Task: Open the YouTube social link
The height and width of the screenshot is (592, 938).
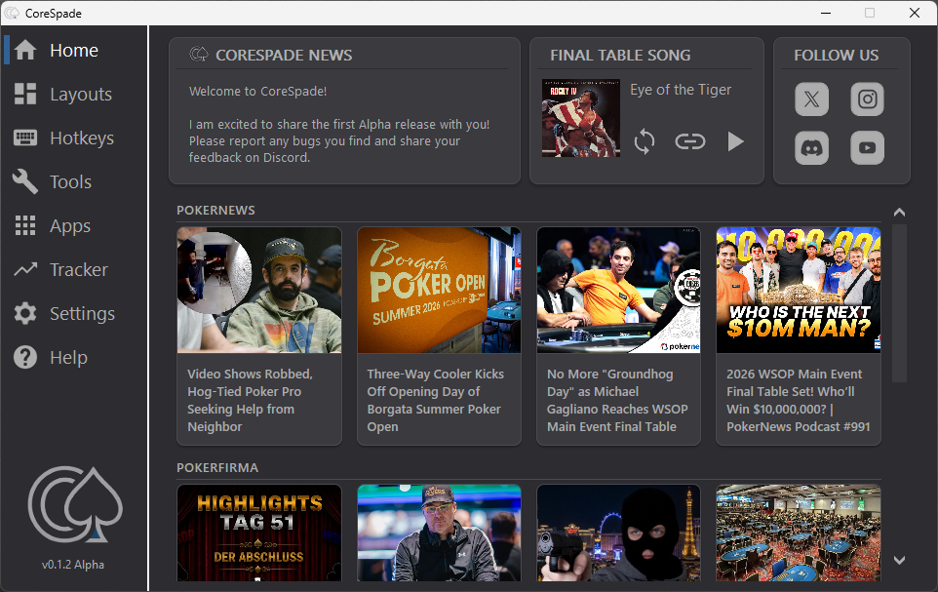Action: click(867, 148)
